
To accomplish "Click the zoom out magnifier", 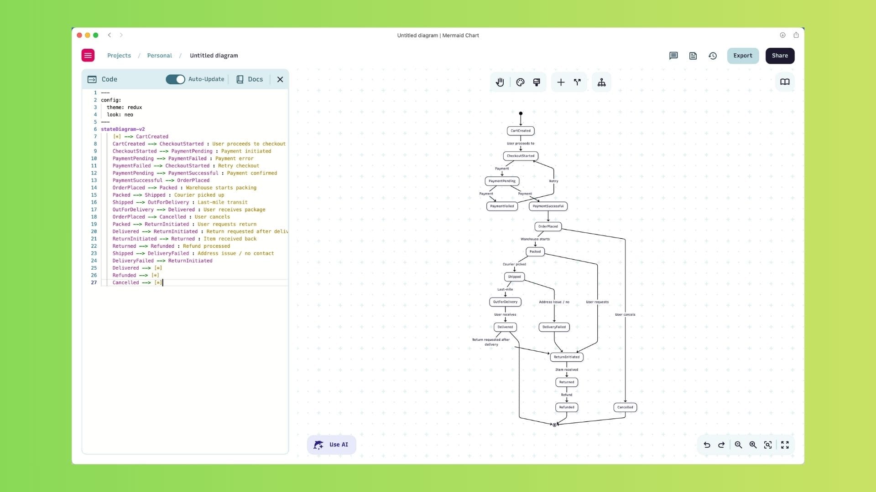I will coord(738,445).
